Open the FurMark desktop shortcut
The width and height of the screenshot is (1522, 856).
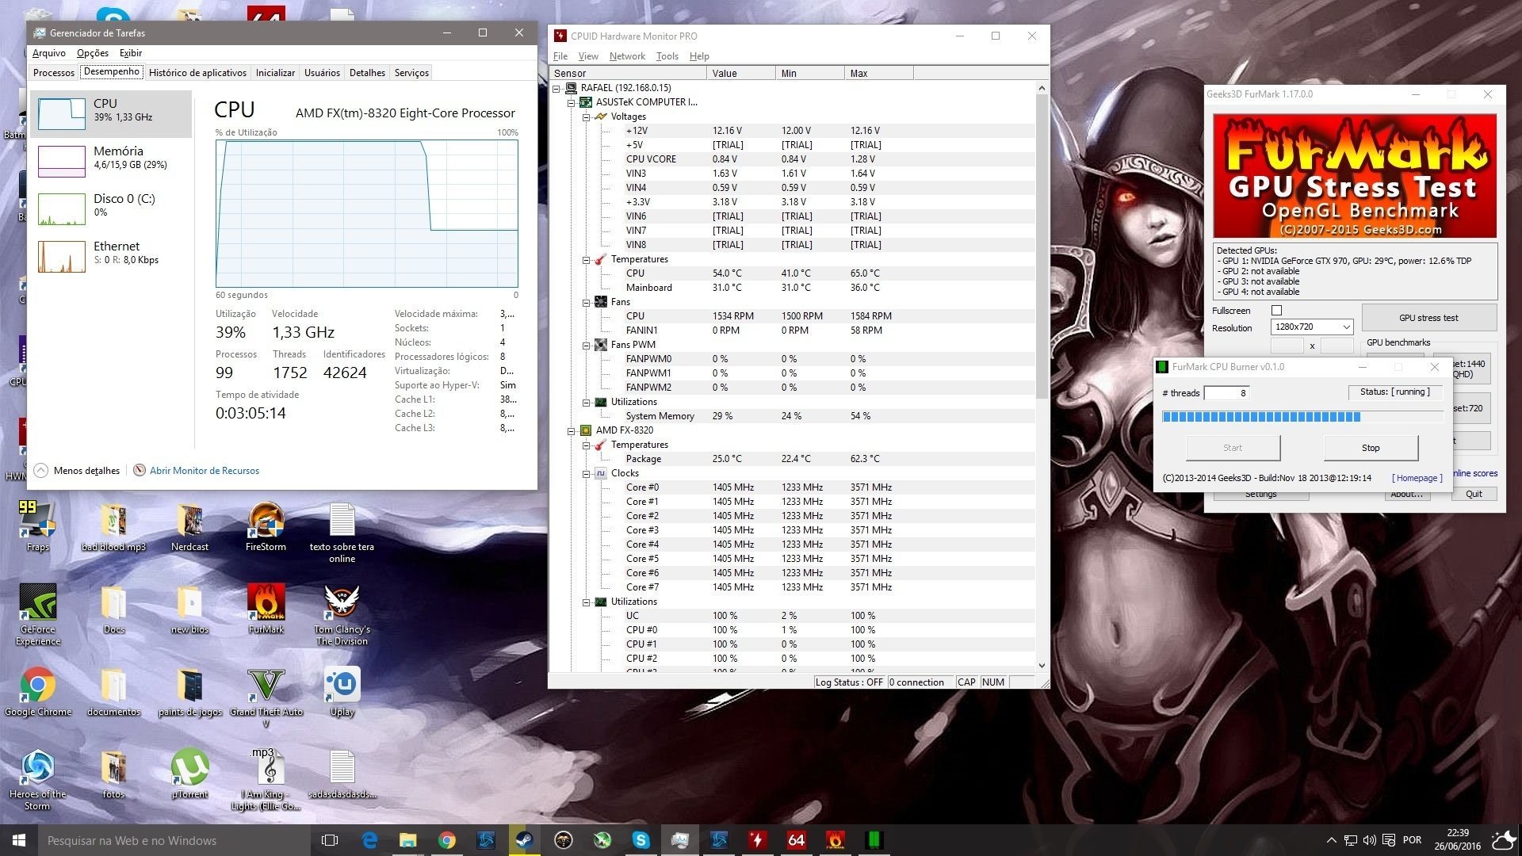266,609
